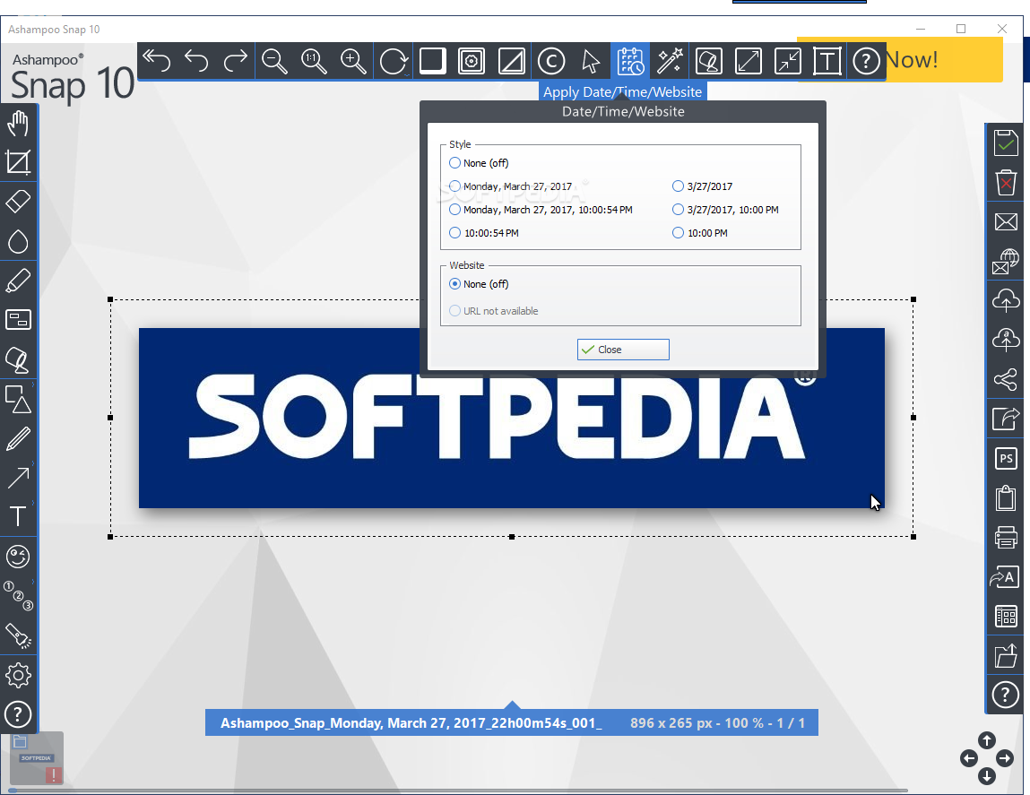Select 'URL not available' radio option
1030x795 pixels.
pos(454,311)
